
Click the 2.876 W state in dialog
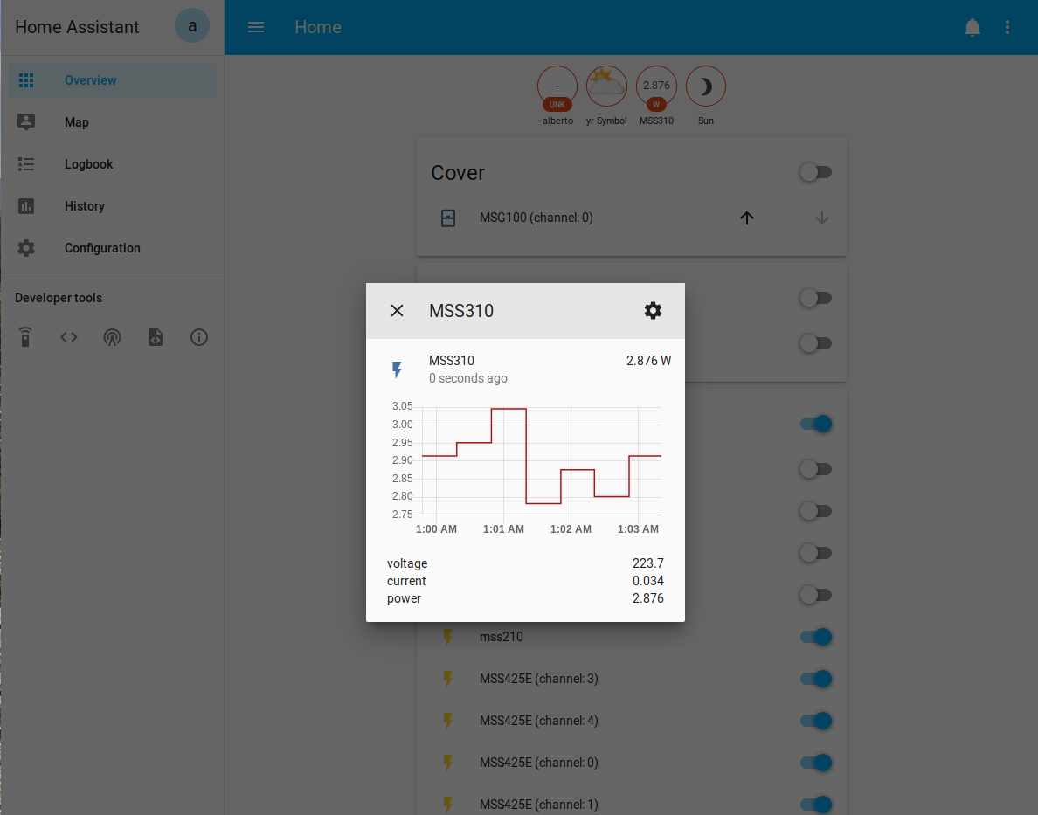tap(648, 361)
